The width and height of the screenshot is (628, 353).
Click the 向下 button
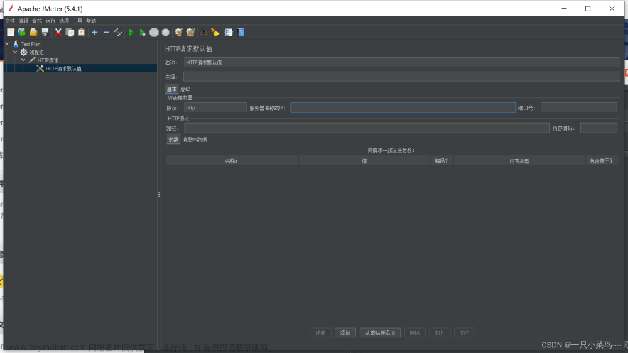[465, 333]
